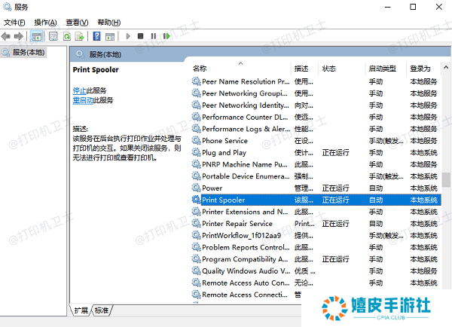Viewport: 452px width, 327px height.
Task: Open the 文件(F) menu
Action: [x=15, y=23]
